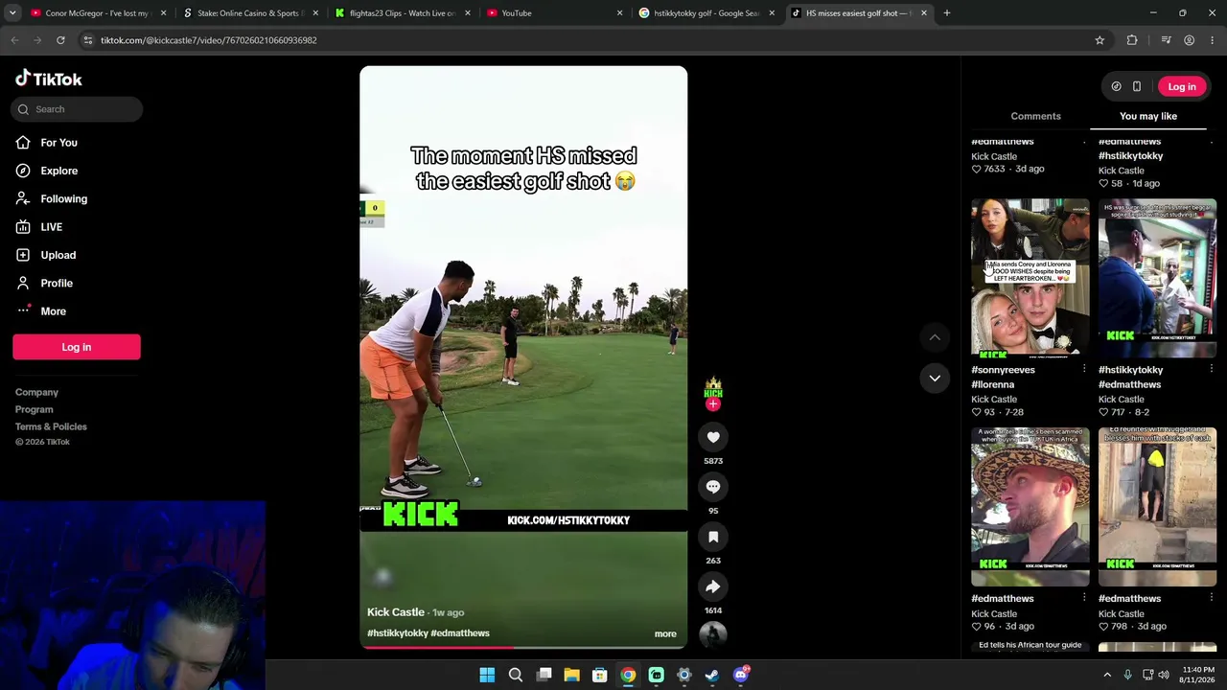Open the date and time in the taskbar
The image size is (1227, 690).
point(1197,675)
